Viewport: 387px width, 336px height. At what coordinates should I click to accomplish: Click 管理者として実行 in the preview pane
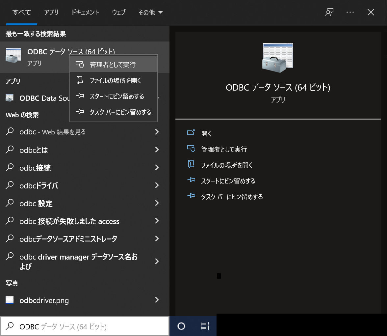[224, 149]
